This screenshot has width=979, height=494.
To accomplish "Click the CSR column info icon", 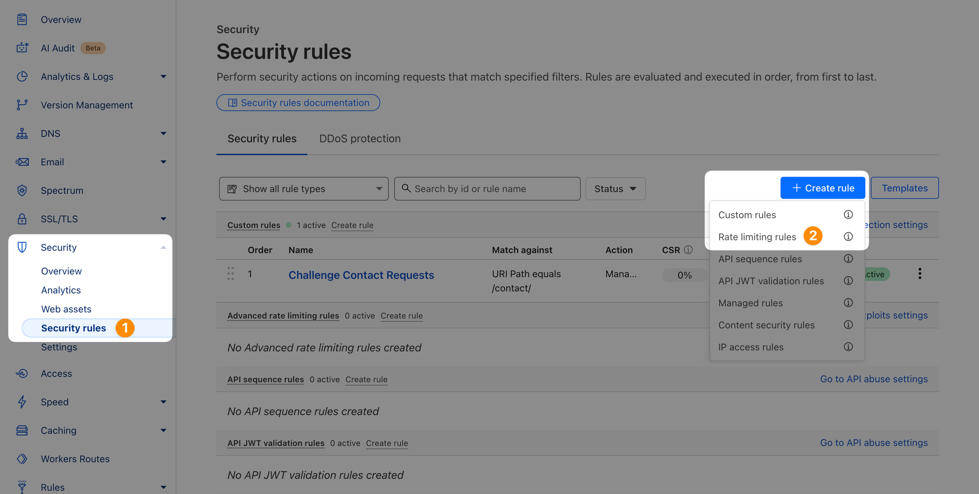I will tap(688, 250).
